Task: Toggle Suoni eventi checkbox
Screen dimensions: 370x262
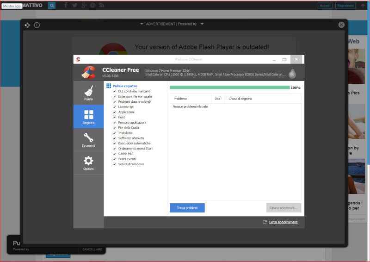Action: coord(114,159)
